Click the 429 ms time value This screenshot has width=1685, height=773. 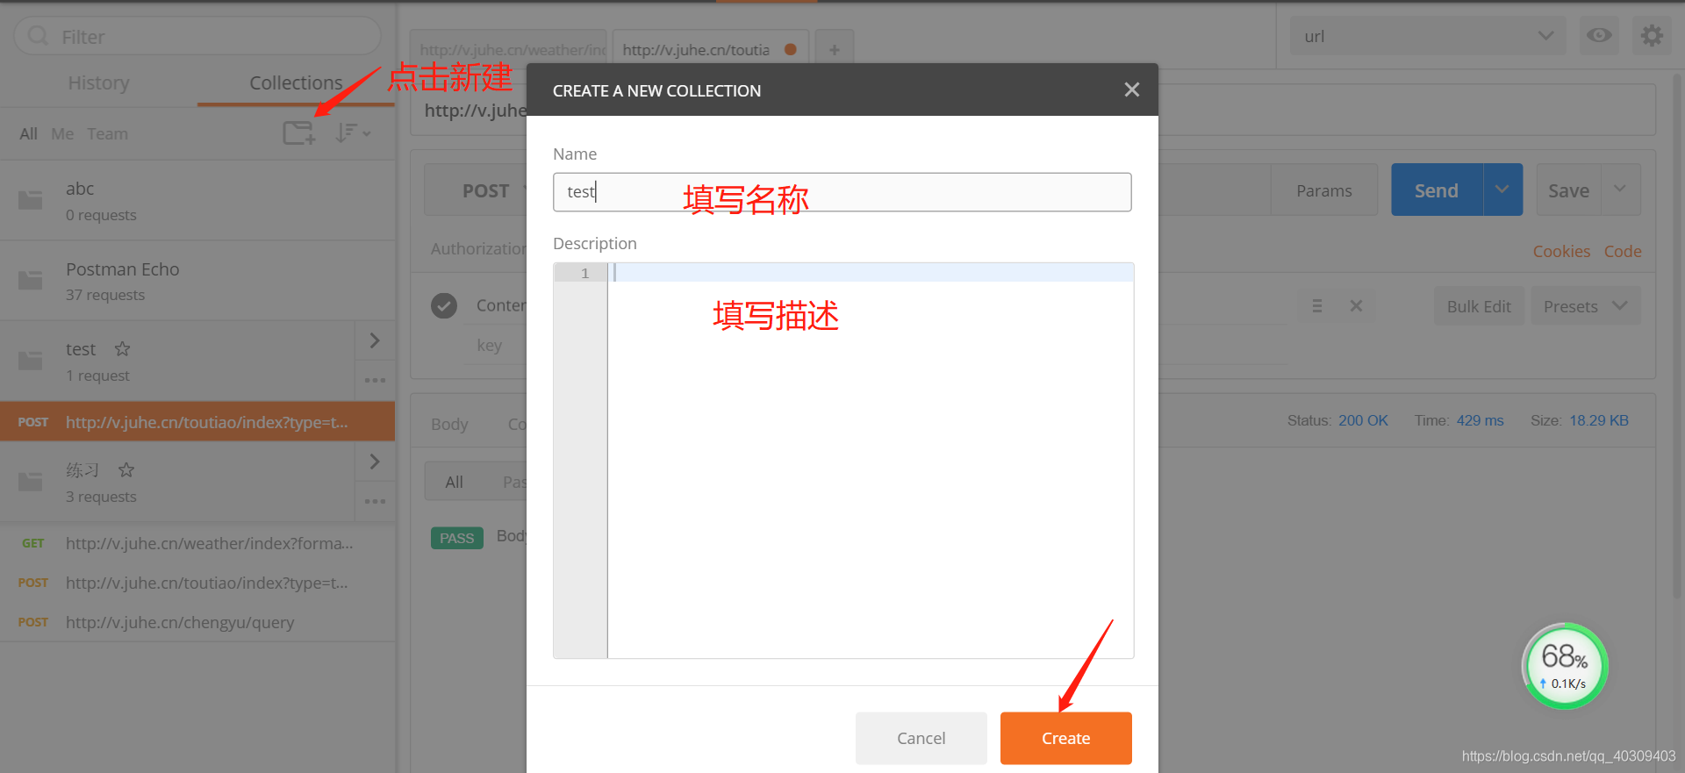click(1480, 420)
